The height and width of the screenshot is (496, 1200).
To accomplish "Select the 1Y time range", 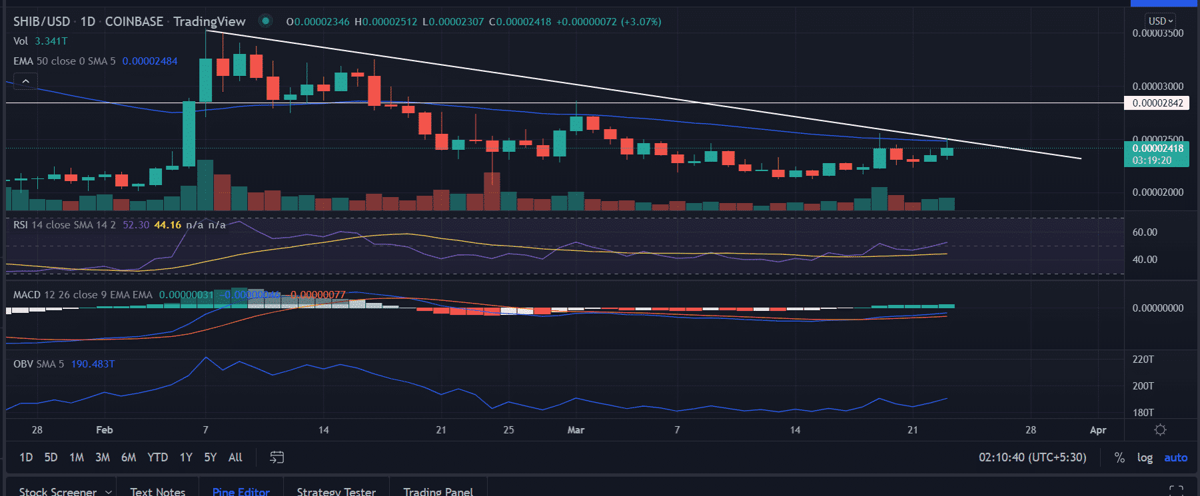I will pyautogui.click(x=186, y=457).
